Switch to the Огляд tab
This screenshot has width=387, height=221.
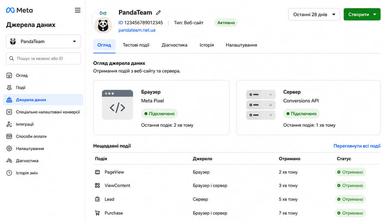point(104,45)
